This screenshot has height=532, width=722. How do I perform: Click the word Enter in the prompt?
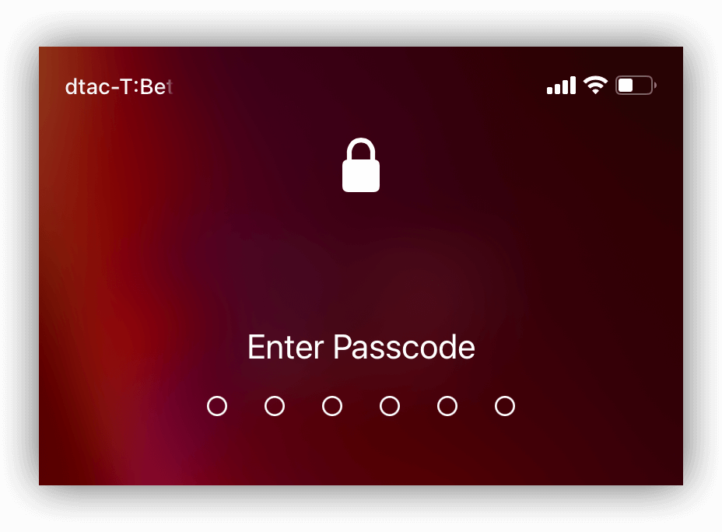(286, 347)
